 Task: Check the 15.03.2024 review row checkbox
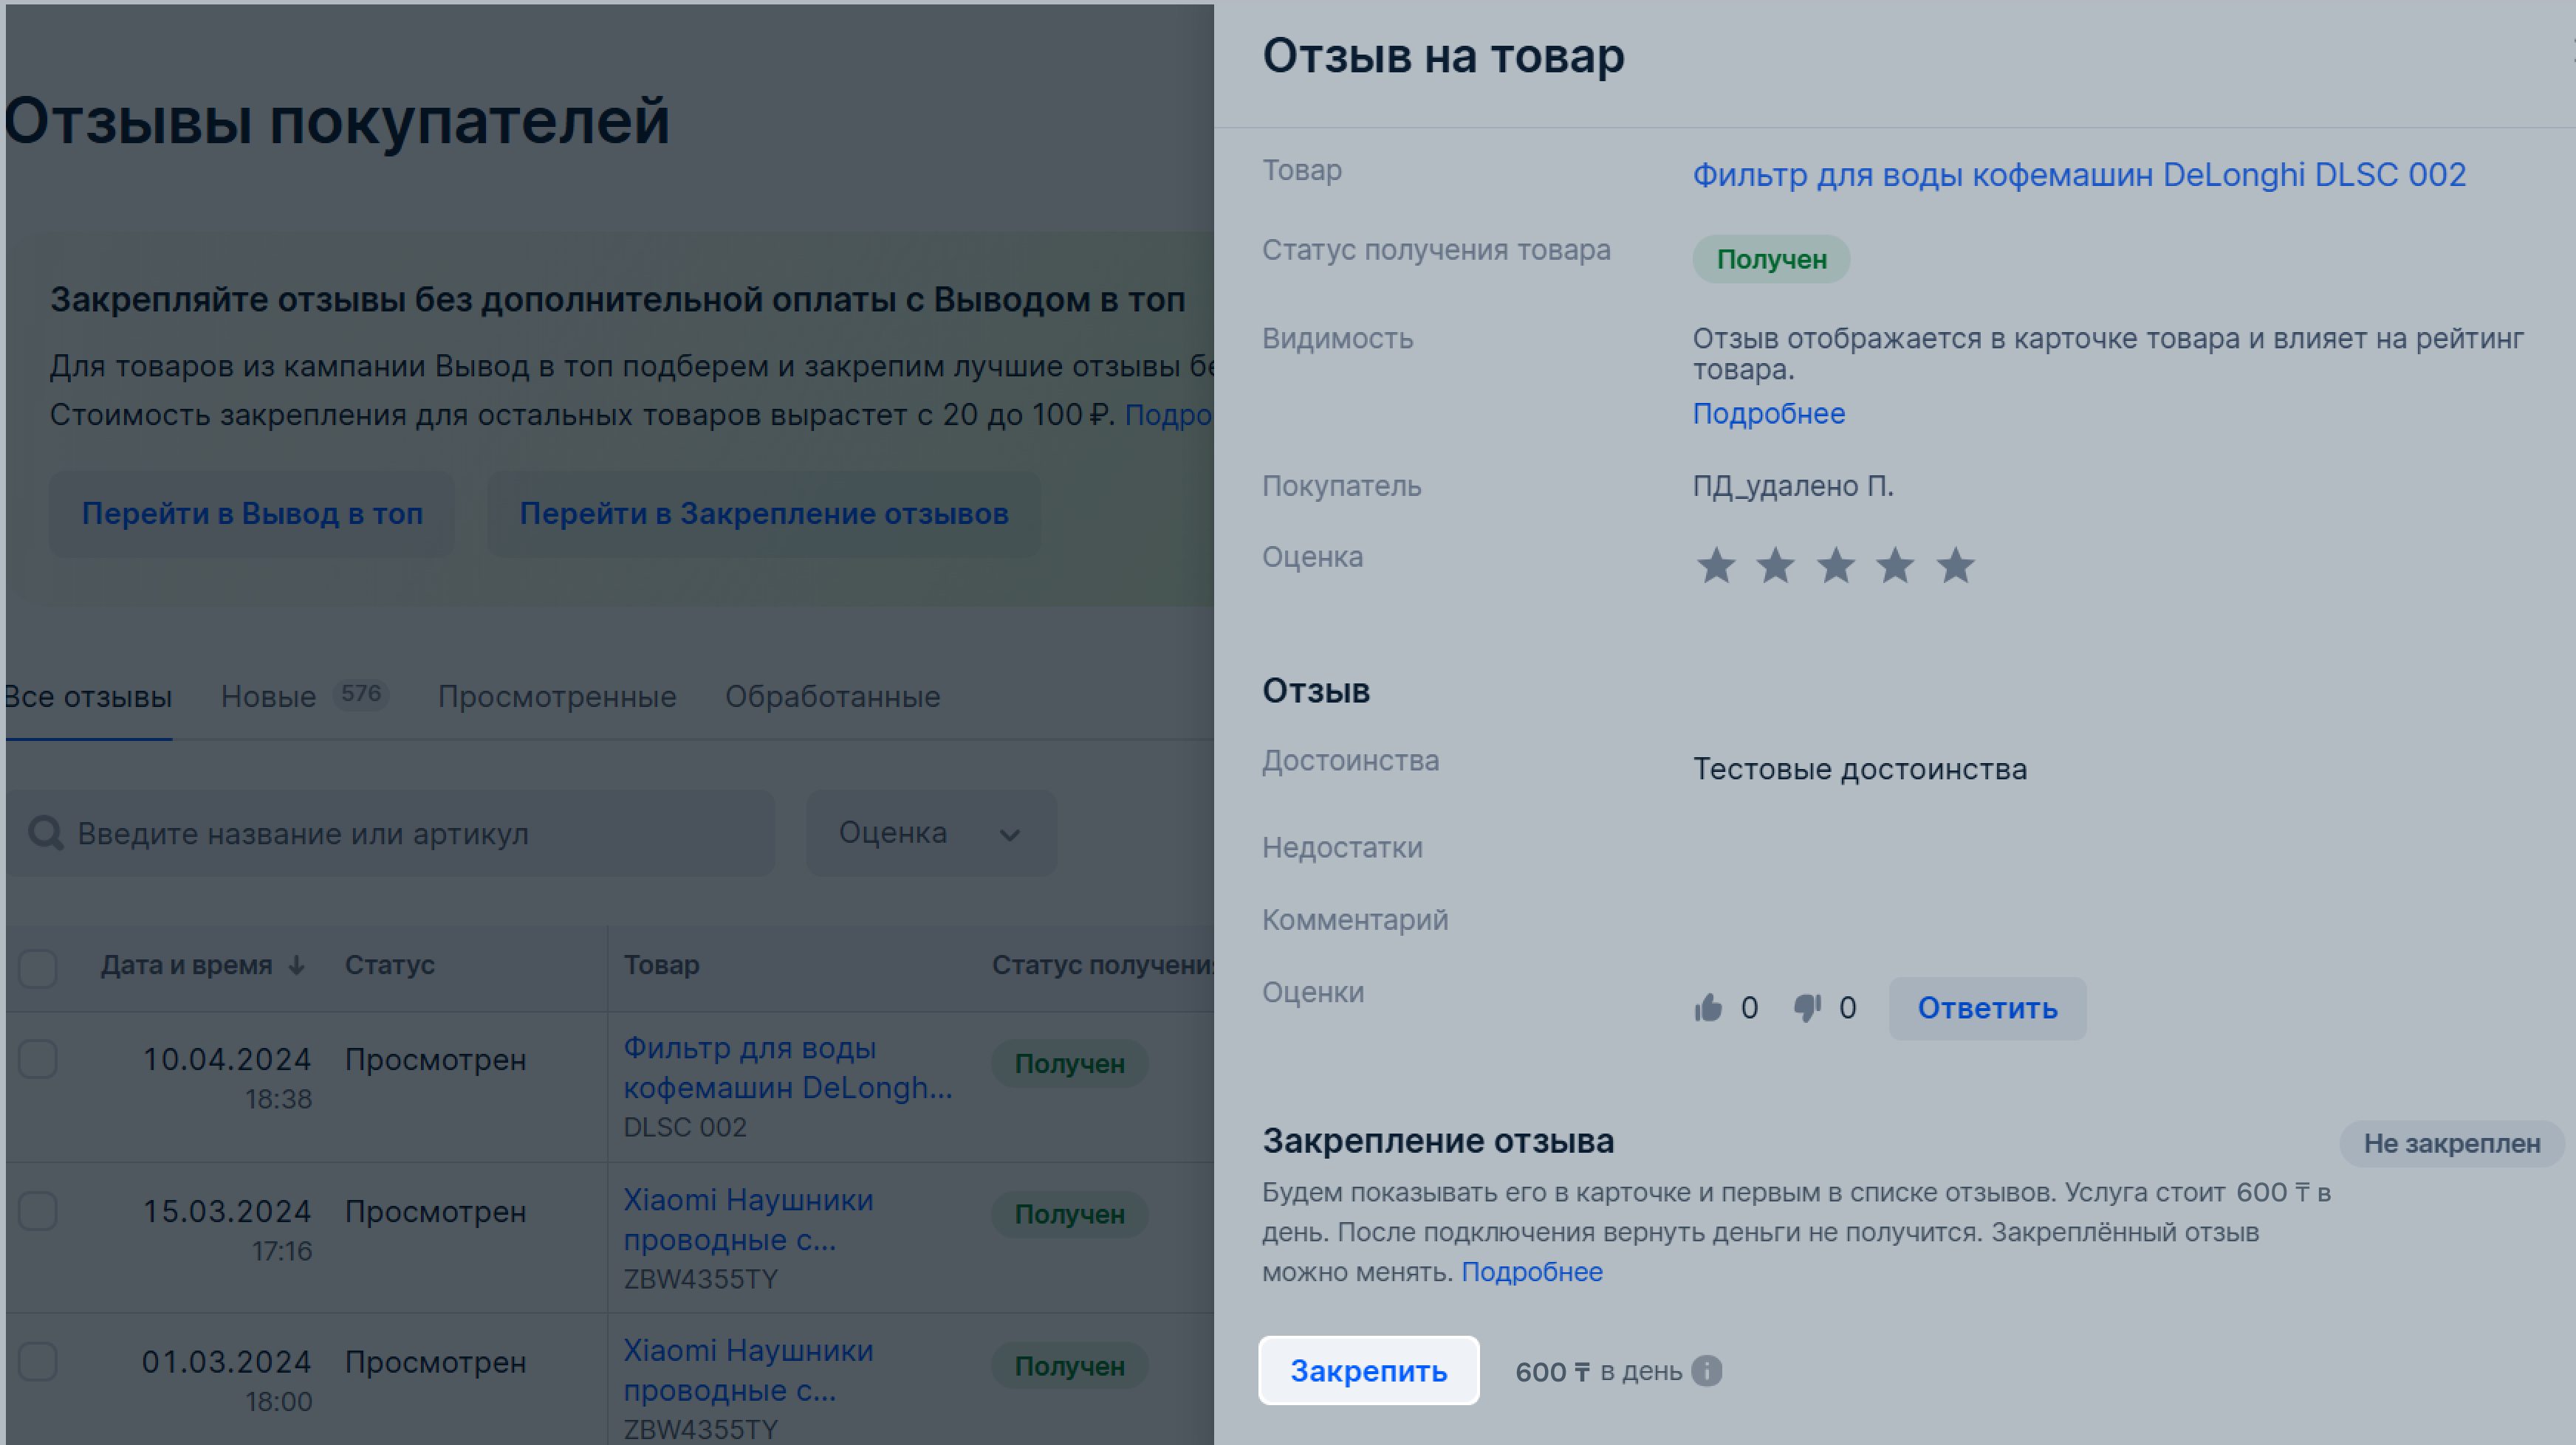(x=38, y=1211)
